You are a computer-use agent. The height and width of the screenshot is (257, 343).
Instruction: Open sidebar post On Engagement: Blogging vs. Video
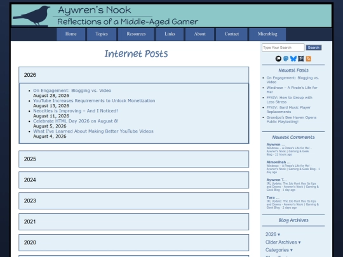click(x=292, y=80)
